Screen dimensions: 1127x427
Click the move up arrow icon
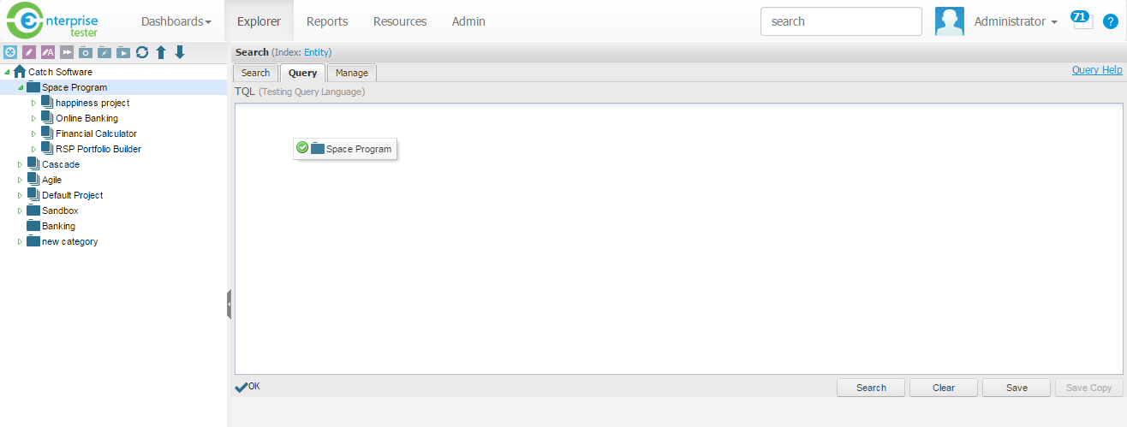pyautogui.click(x=161, y=52)
